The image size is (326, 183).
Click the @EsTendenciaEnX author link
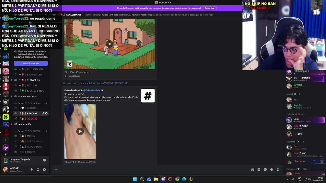coord(93,90)
